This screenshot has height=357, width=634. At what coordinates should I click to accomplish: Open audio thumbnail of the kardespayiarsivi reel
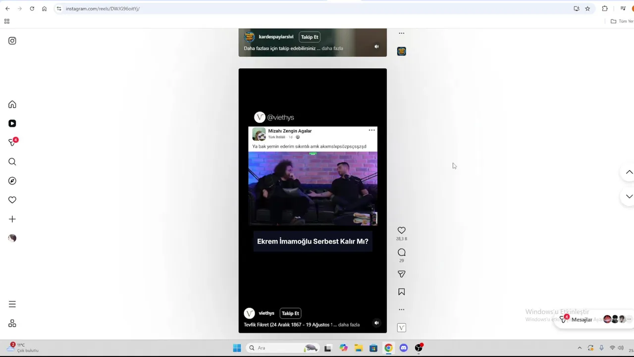coord(402,52)
